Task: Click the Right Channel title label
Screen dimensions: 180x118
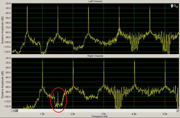Action: click(x=95, y=56)
